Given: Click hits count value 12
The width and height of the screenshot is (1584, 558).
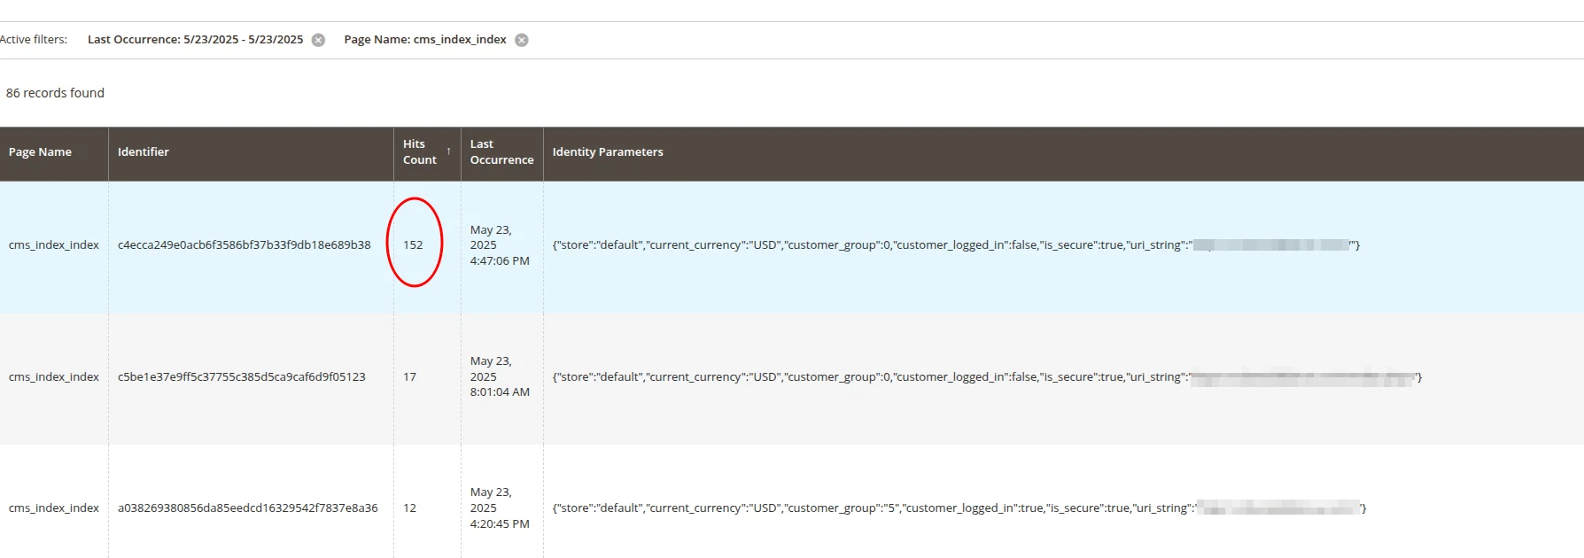Looking at the screenshot, I should (409, 508).
